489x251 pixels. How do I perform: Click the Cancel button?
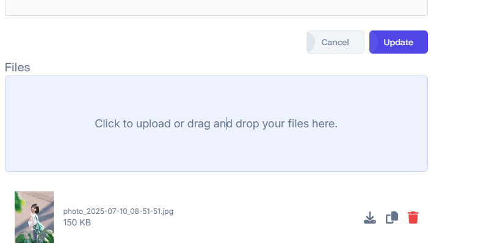point(335,42)
